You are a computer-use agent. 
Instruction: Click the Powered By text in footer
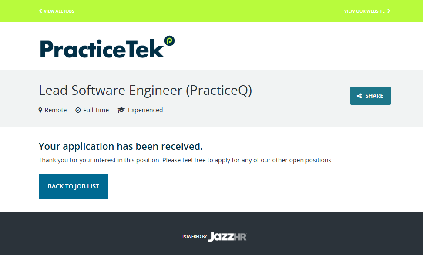pyautogui.click(x=195, y=237)
